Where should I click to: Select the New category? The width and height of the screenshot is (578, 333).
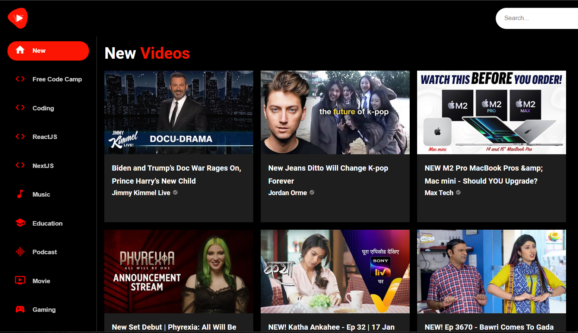[x=48, y=51]
